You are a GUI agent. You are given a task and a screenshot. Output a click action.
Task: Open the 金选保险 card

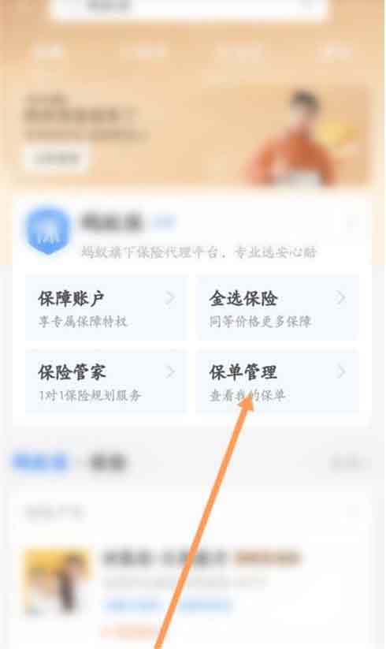(277, 308)
